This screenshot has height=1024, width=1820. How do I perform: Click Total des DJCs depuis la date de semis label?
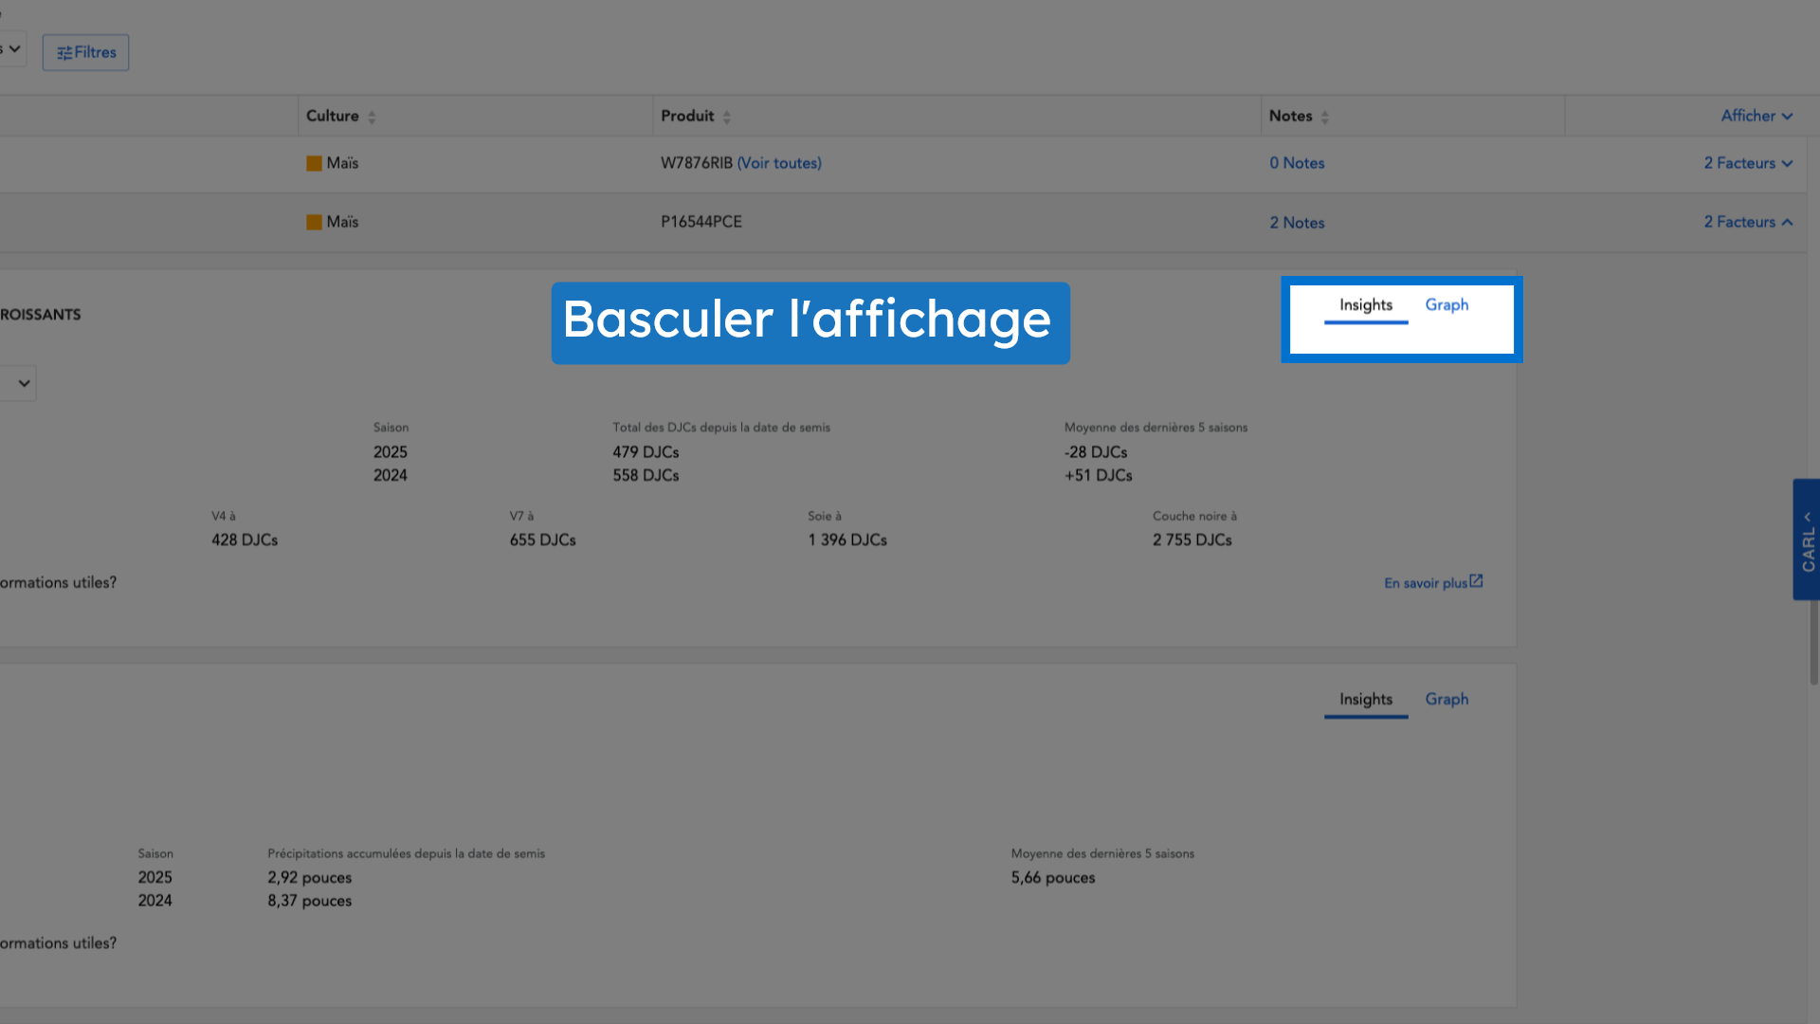pyautogui.click(x=721, y=428)
